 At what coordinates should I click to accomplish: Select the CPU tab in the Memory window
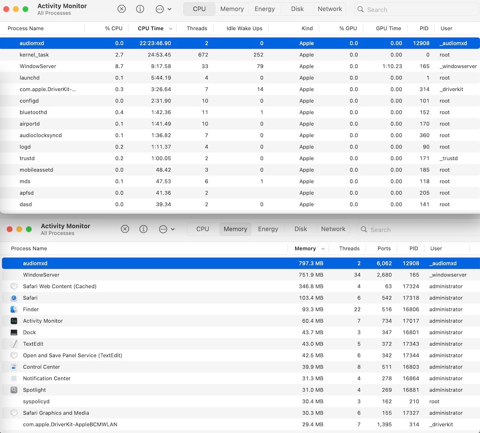203,229
